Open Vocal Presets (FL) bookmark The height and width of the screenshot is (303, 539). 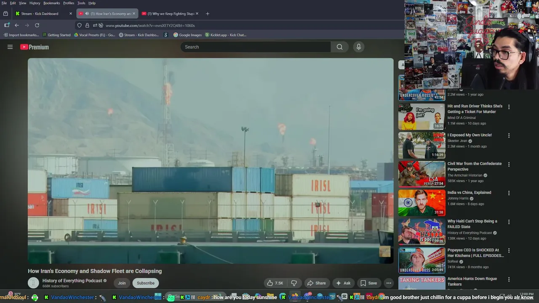point(94,35)
